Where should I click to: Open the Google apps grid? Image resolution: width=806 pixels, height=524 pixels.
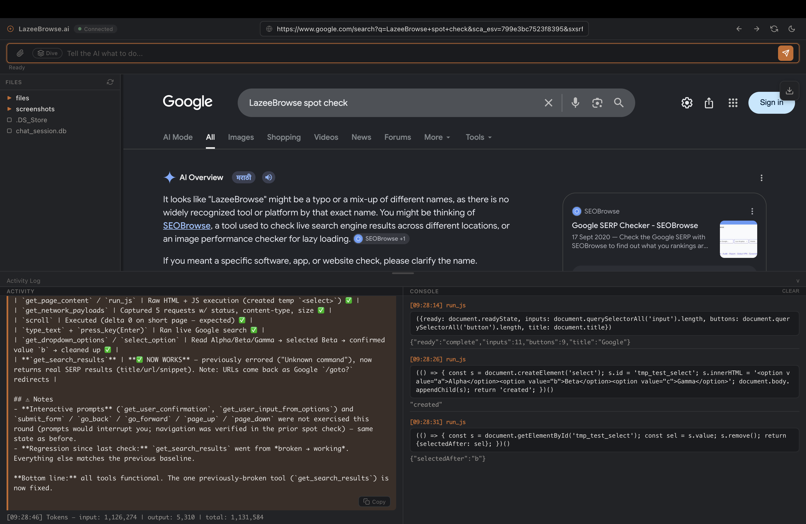(733, 102)
